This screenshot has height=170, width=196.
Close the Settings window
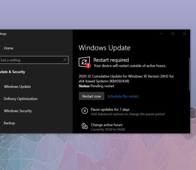tap(184, 33)
